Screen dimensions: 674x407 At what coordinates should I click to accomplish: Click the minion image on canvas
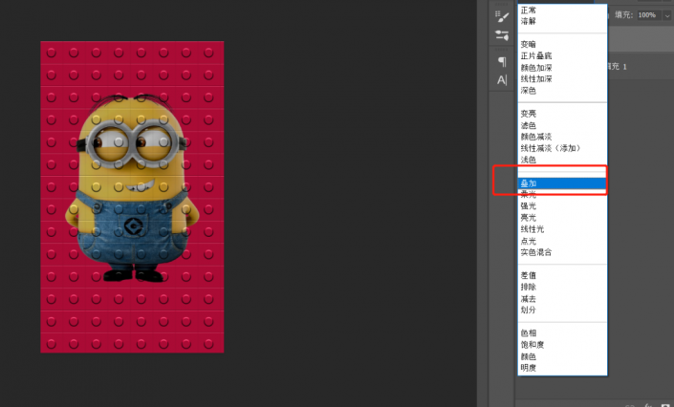pos(132,191)
